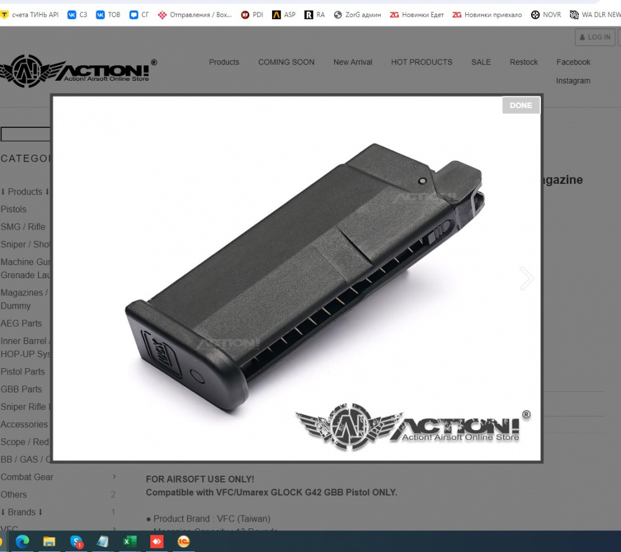Expand the Combat Gear category

click(114, 477)
